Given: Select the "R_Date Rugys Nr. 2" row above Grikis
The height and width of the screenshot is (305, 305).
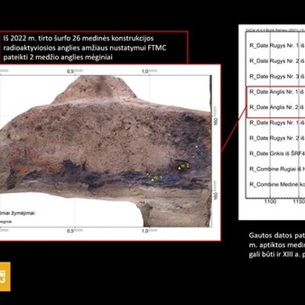Looking at the screenshot, I should pyautogui.click(x=277, y=138).
